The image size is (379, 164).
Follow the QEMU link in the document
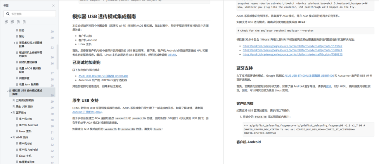click(172, 55)
